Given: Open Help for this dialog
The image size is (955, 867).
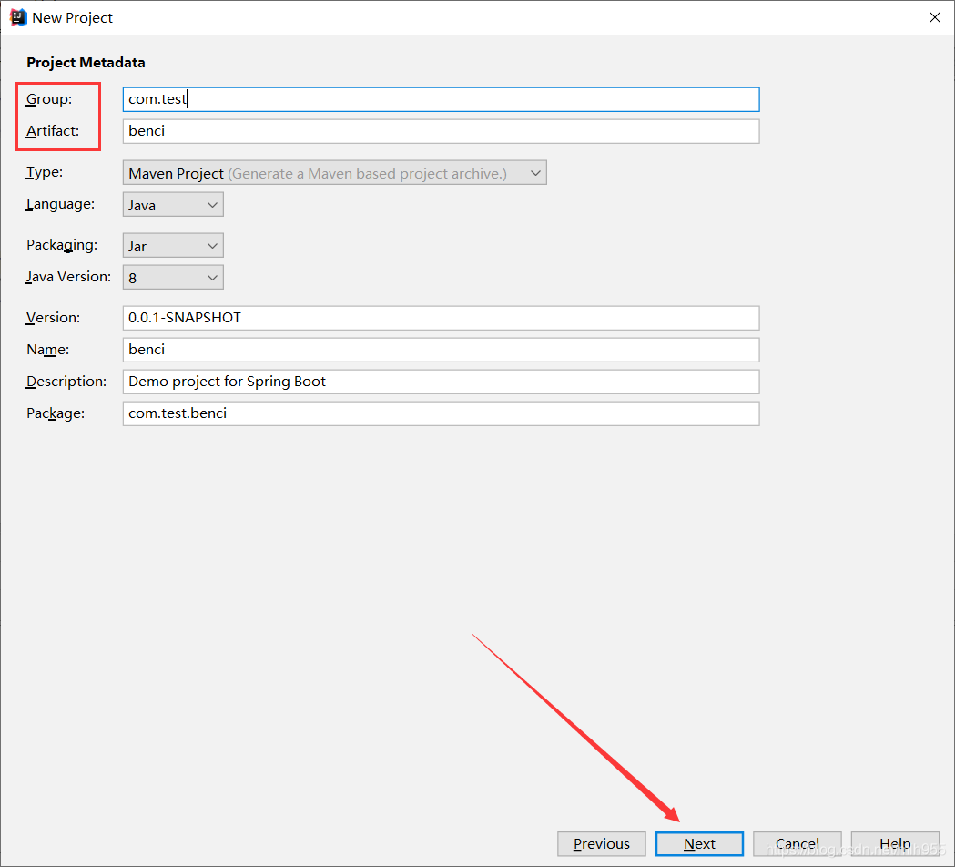Looking at the screenshot, I should click(895, 844).
